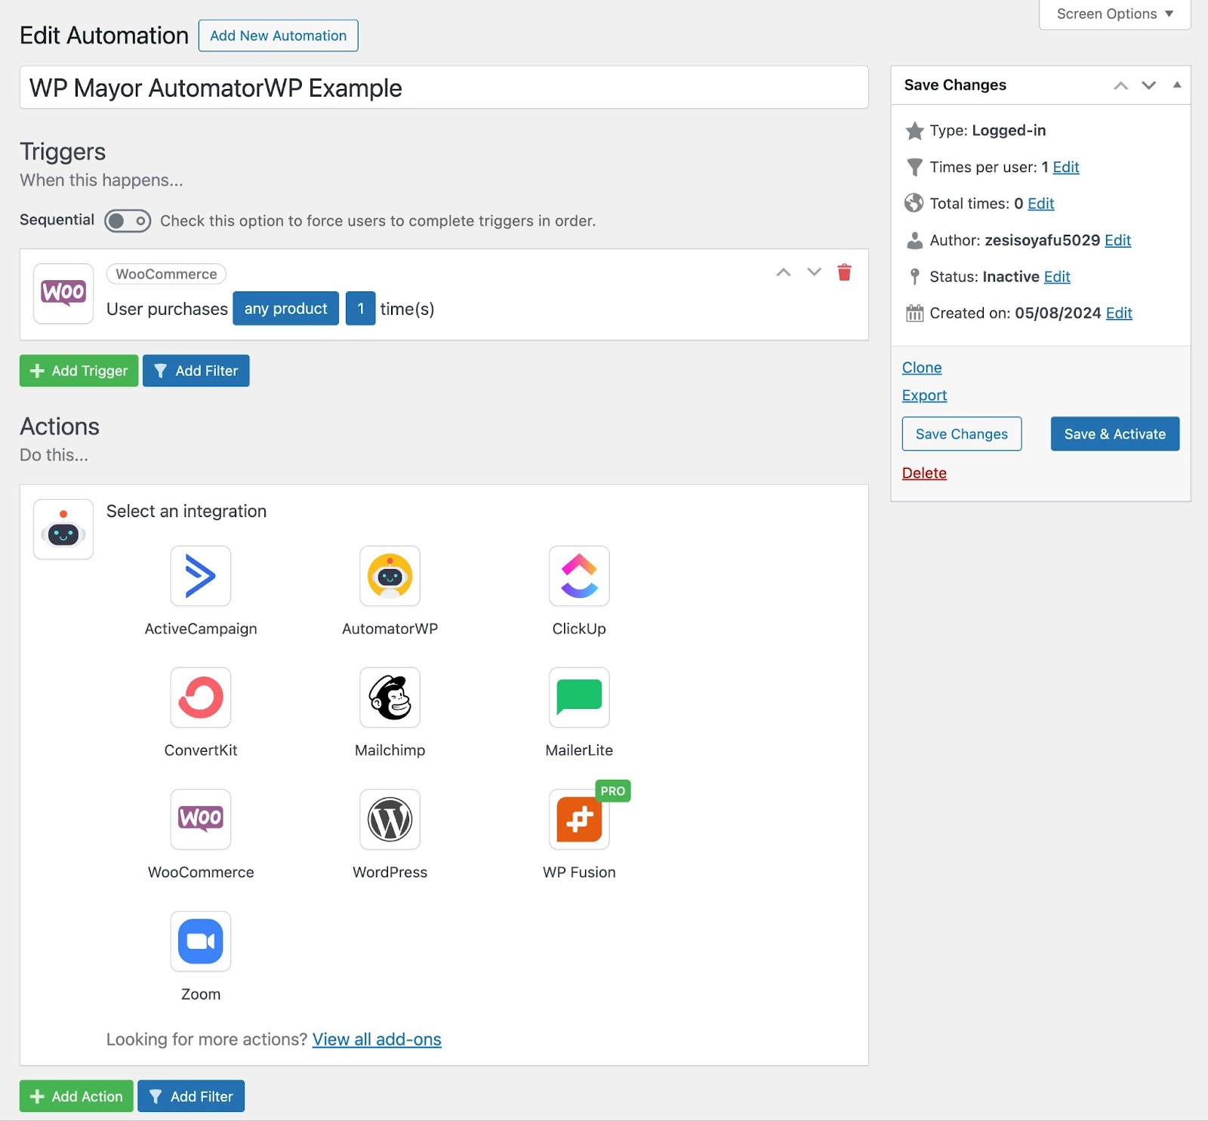Click the funnel icon beside Times per user

pos(914,167)
